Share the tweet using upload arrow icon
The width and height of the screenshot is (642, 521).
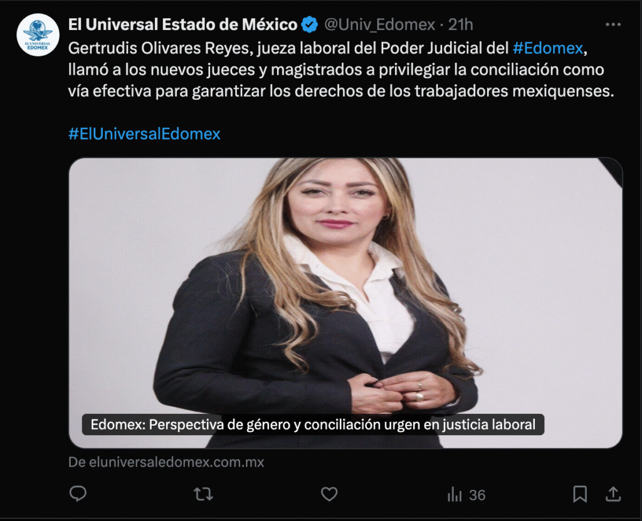tap(613, 494)
